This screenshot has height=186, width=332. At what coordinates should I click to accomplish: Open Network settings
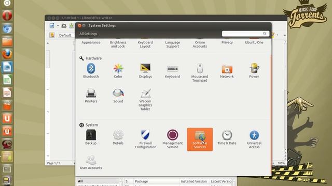[227, 71]
